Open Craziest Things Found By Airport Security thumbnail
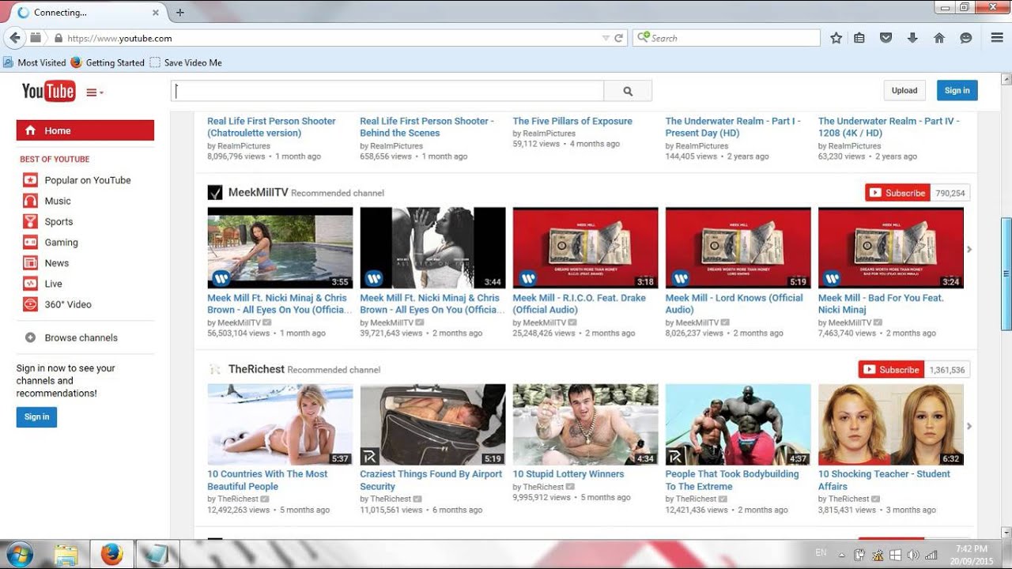The width and height of the screenshot is (1012, 569). 432,424
